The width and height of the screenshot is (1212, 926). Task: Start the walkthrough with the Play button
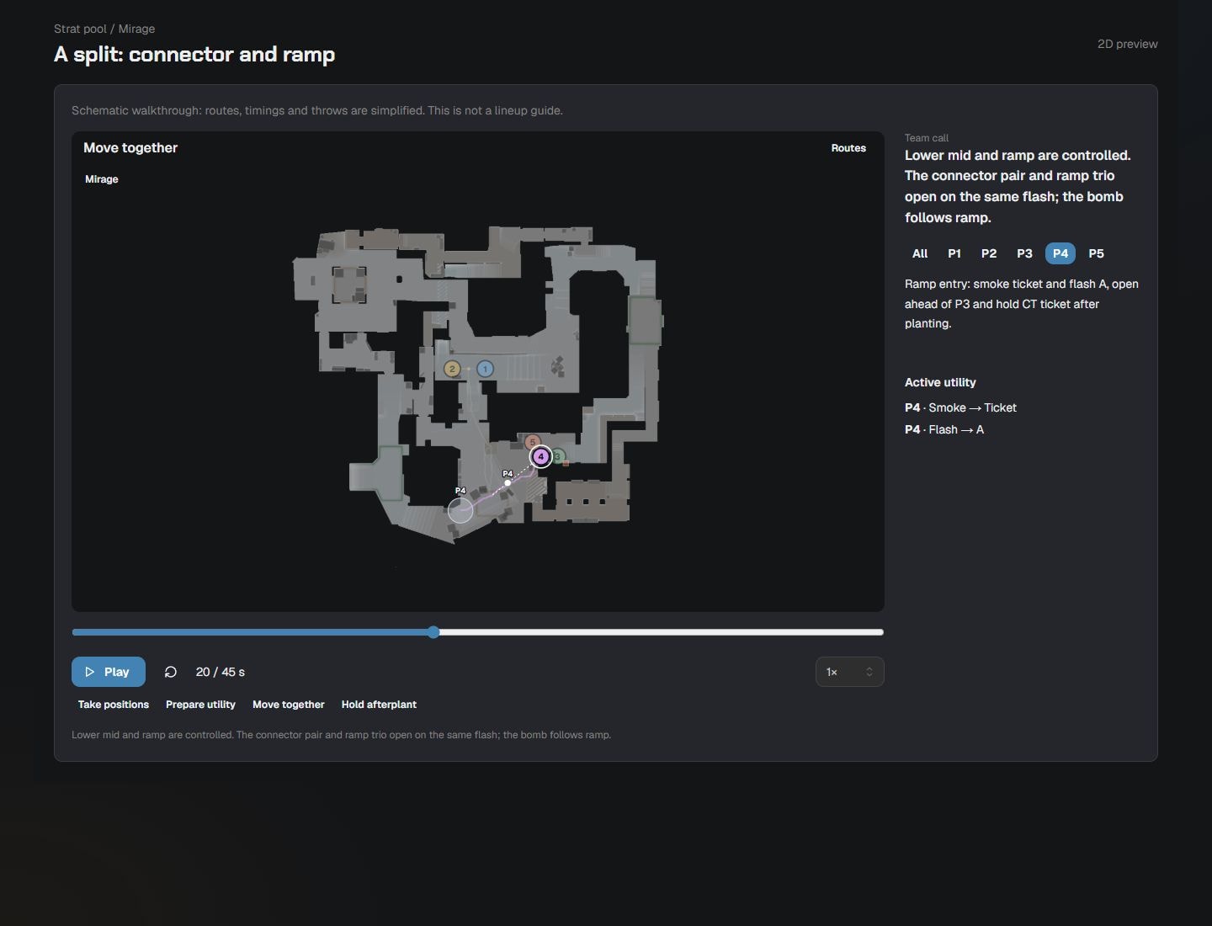pos(109,672)
